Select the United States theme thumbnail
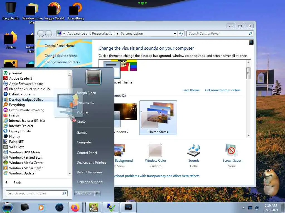The width and height of the screenshot is (285, 213). click(158, 118)
